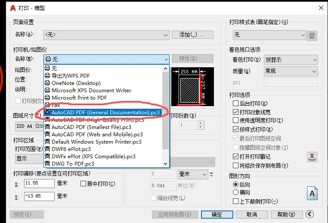Click the paper size preview thumbnail

pos(192,87)
